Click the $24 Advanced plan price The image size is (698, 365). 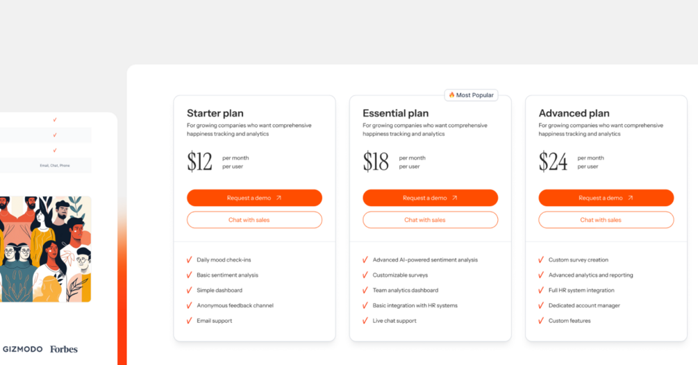click(x=553, y=162)
